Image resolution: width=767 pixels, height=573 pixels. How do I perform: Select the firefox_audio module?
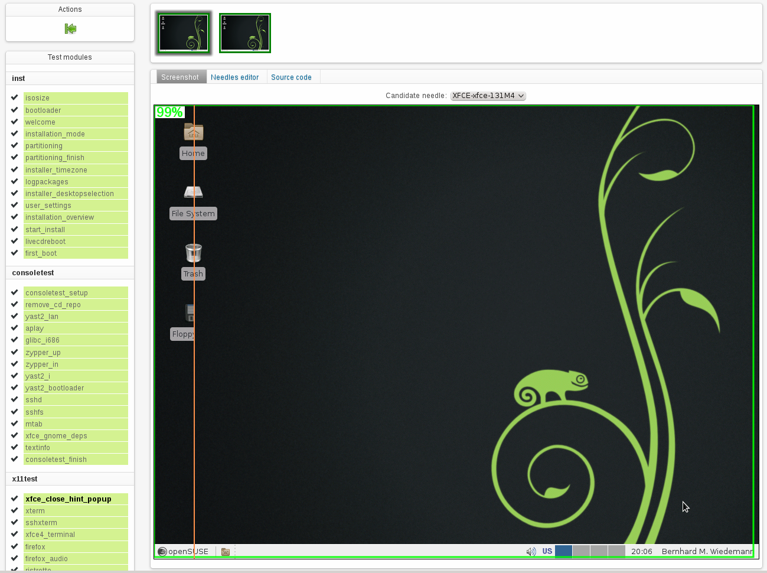click(76, 559)
